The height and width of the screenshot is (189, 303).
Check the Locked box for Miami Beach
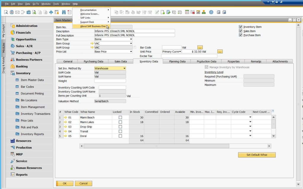(x=120, y=118)
